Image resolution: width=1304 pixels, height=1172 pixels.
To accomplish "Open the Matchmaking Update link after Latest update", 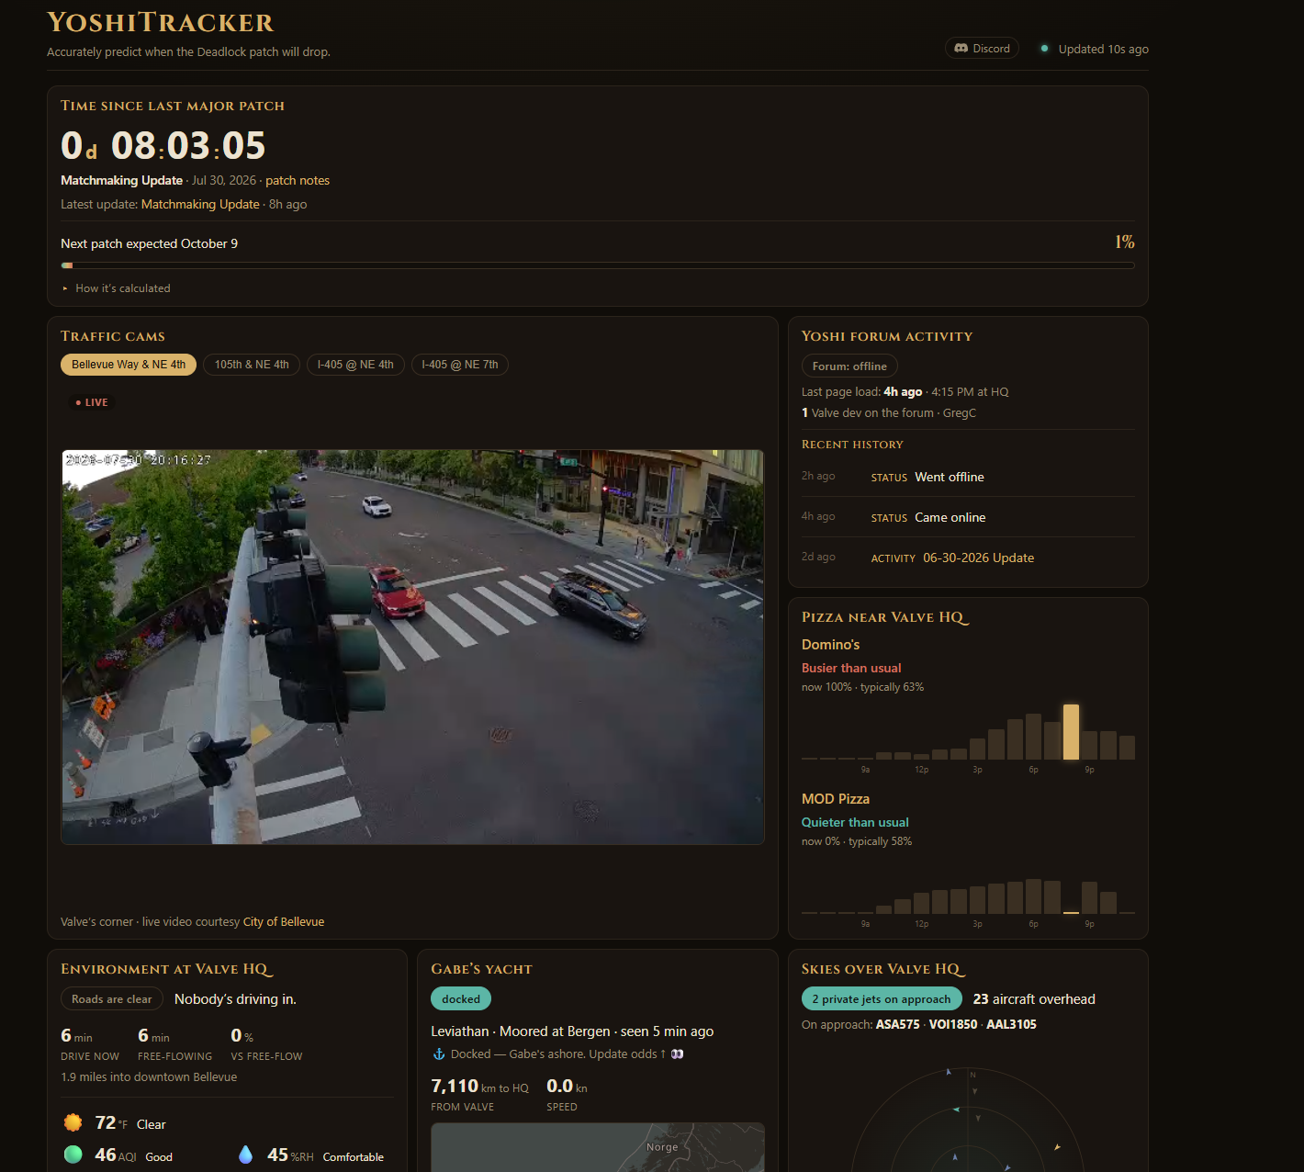I will coord(200,205).
